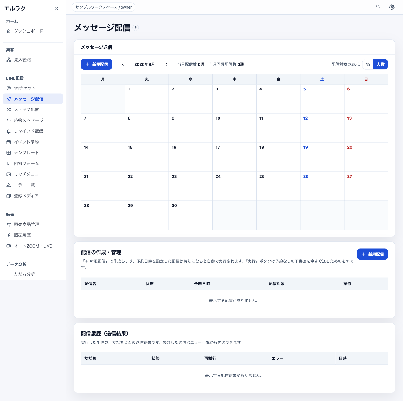Click the 1:1チャット chat icon

click(x=9, y=88)
